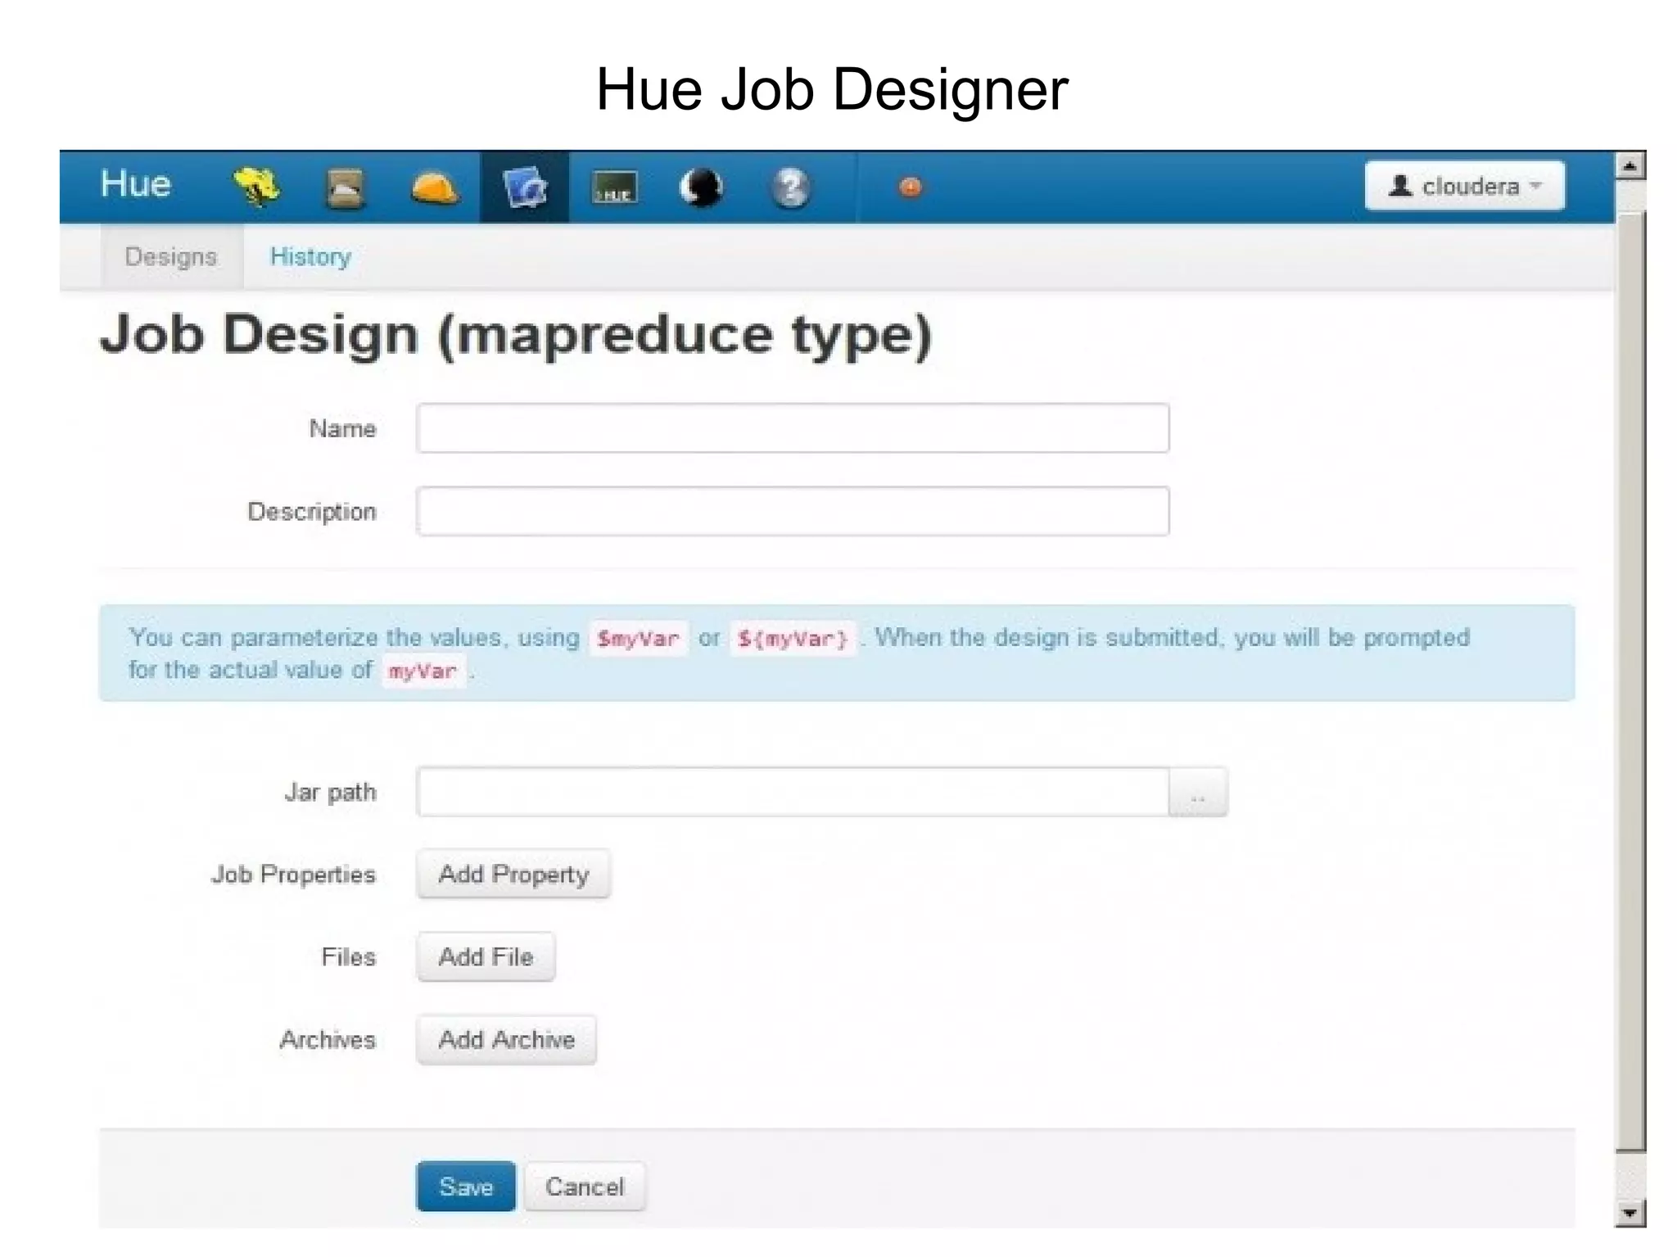Open the Hue Shell terminal icon
This screenshot has width=1677, height=1257.
[614, 188]
